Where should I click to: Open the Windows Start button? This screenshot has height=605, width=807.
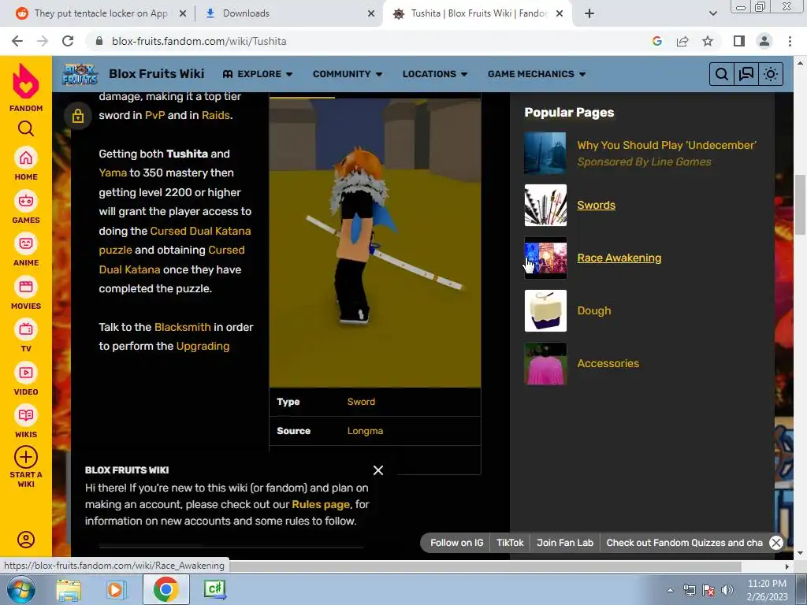[20, 589]
